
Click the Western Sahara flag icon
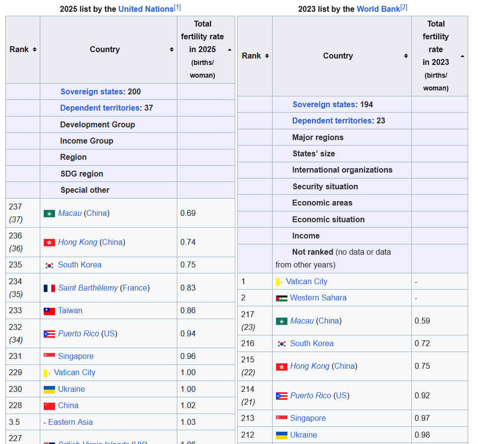(x=281, y=298)
